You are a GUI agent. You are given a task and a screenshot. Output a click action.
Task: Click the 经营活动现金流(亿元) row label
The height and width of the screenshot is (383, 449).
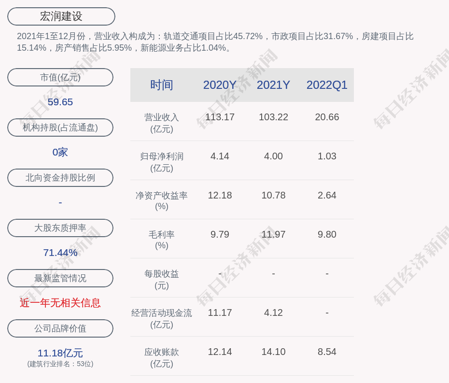tap(162, 319)
